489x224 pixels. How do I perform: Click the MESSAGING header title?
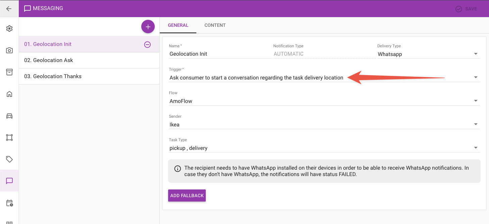click(x=48, y=8)
